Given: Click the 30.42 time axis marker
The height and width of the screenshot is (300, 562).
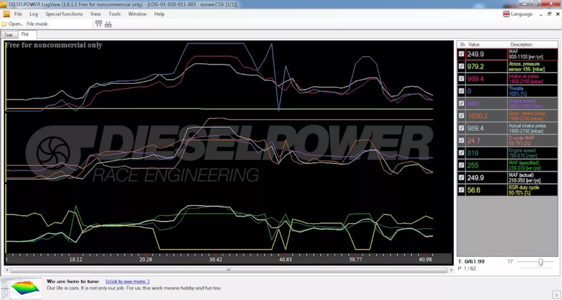Looking at the screenshot, I should pos(215,260).
